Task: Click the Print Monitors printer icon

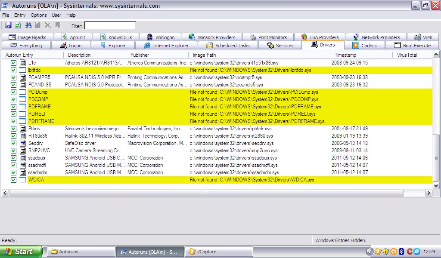Action: coord(252,37)
